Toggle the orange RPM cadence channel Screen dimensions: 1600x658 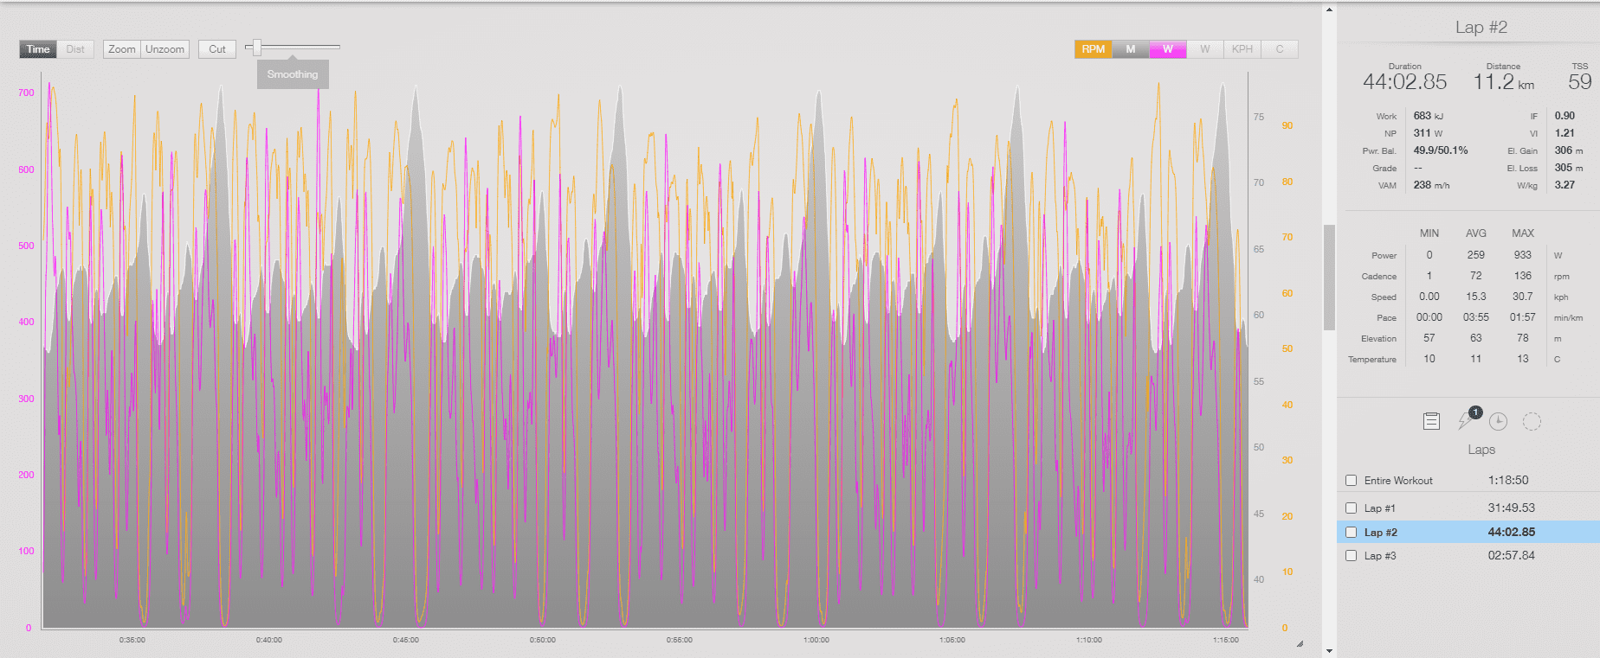tap(1093, 49)
